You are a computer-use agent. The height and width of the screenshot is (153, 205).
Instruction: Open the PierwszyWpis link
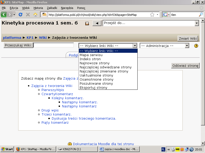click(x=53, y=90)
